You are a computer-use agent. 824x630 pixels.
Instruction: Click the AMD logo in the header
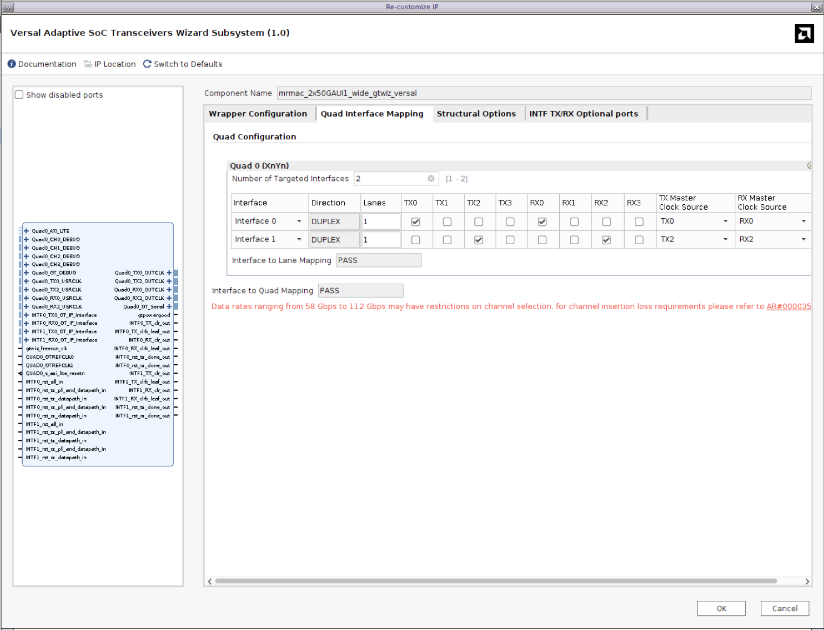tap(804, 33)
